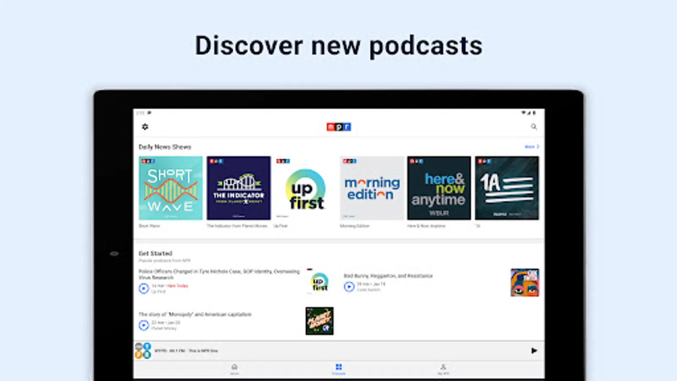Open the Bad Bunny, Reggaeton episode title
This screenshot has height=381, width=677.
[x=388, y=276]
